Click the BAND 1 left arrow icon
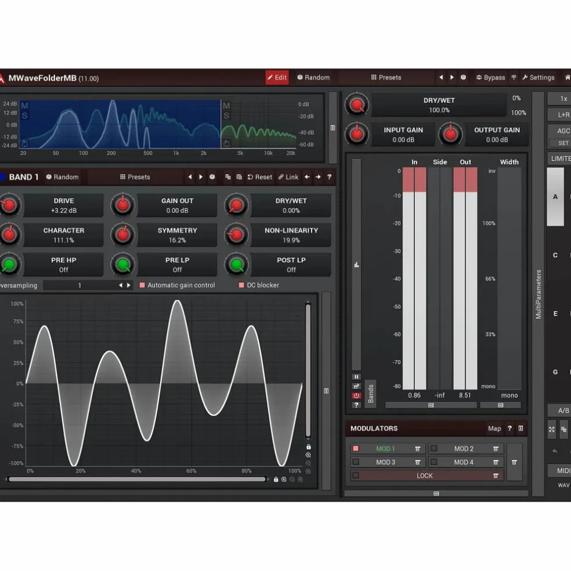Viewport: 571px width, 571px height. tap(307, 177)
